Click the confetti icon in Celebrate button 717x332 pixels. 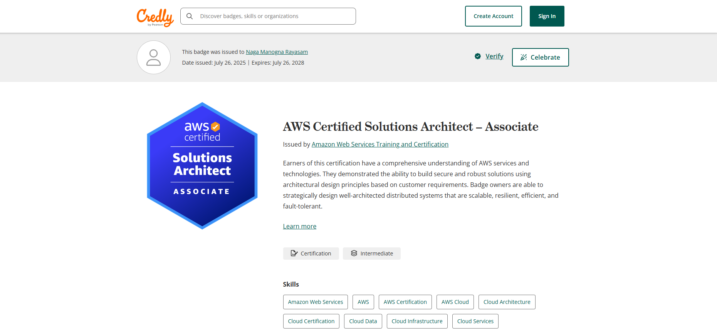[x=524, y=57]
